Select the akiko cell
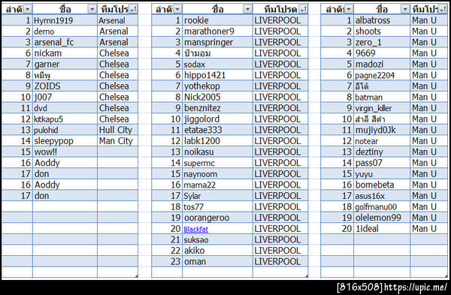 (217, 251)
